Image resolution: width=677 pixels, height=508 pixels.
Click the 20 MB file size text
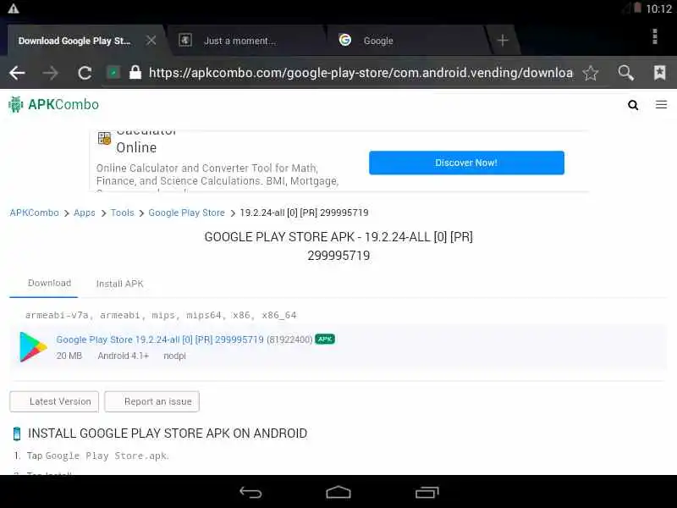69,356
